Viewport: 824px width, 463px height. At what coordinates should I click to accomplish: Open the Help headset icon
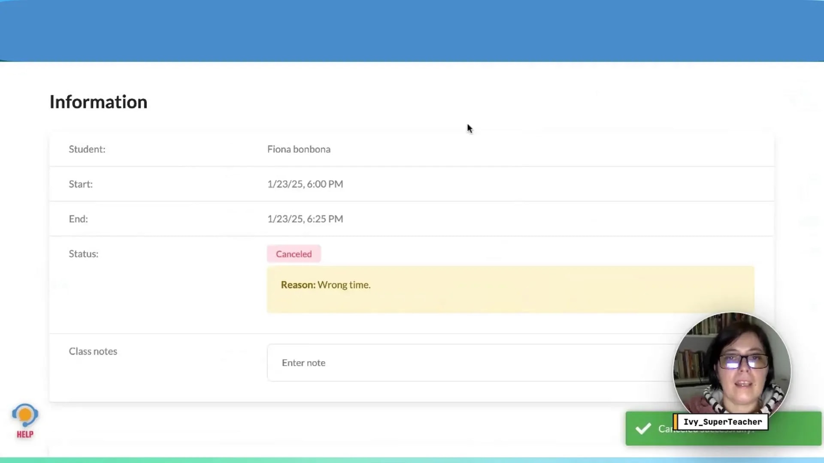[25, 415]
